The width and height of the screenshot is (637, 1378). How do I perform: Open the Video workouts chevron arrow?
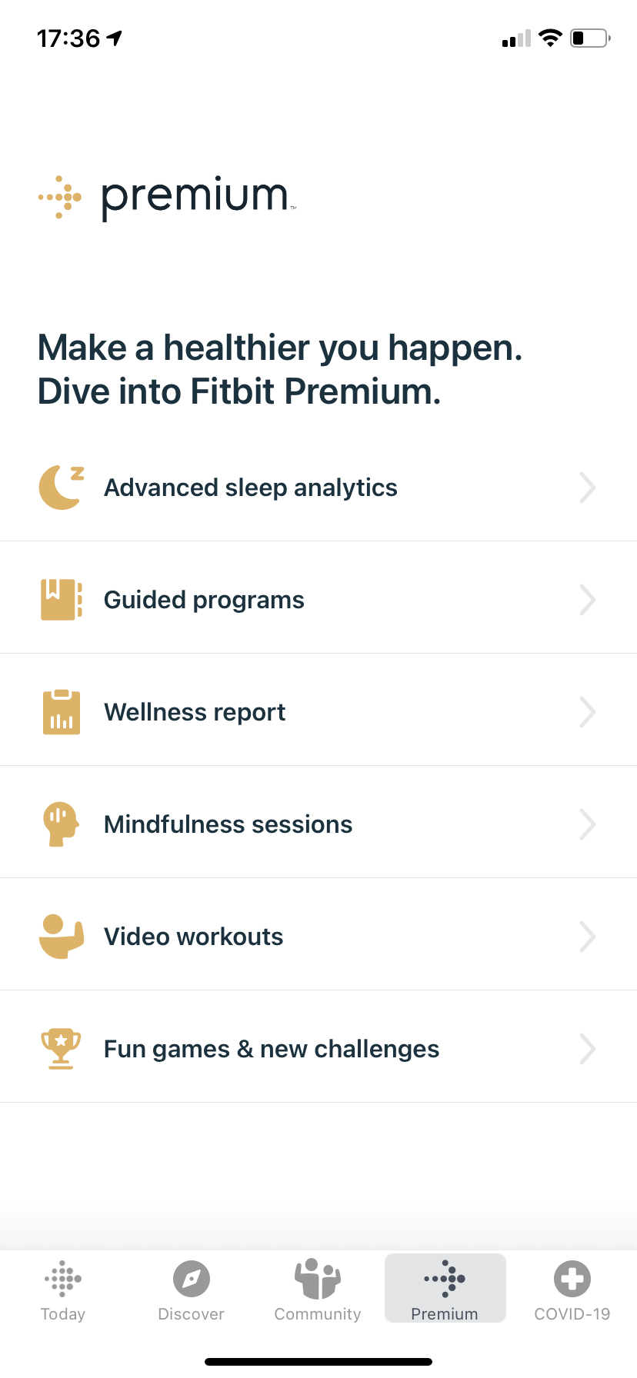(x=587, y=937)
